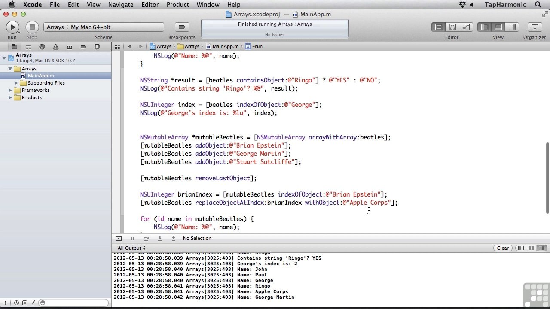Expand the Supporting Files folder

click(16, 83)
